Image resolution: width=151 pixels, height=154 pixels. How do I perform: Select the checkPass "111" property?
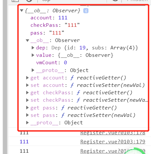coord(55,25)
